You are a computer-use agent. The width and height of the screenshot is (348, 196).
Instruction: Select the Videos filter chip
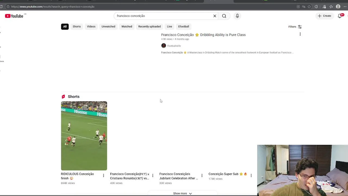click(91, 26)
